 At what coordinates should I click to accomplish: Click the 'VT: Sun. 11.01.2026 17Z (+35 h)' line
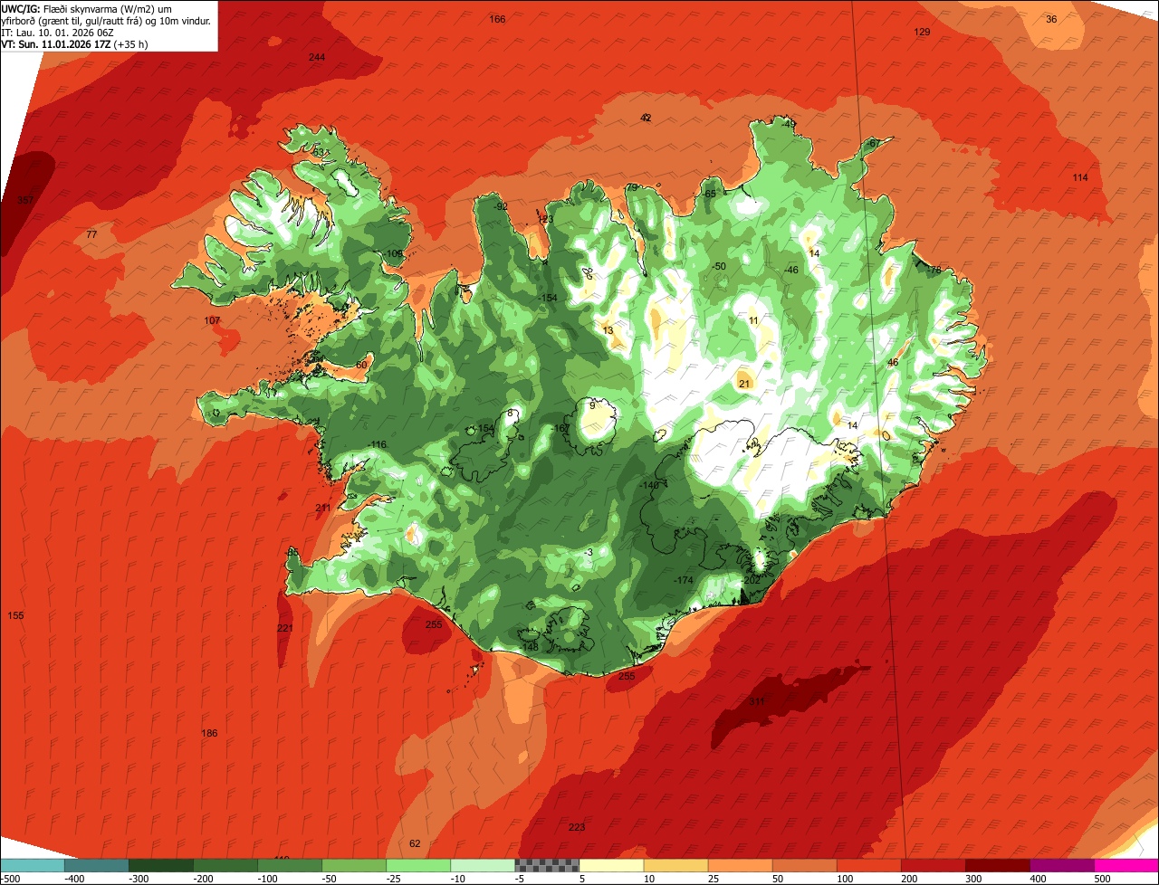[74, 43]
